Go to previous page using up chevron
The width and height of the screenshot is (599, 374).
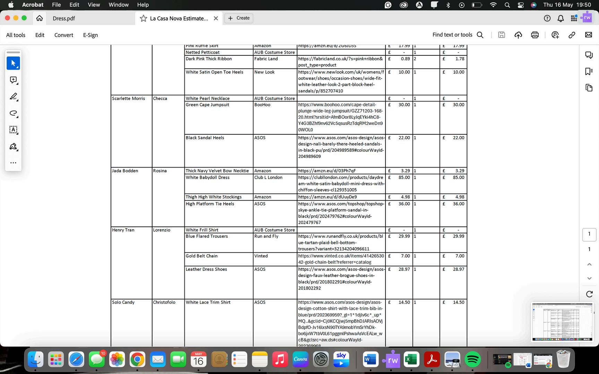[589, 265]
